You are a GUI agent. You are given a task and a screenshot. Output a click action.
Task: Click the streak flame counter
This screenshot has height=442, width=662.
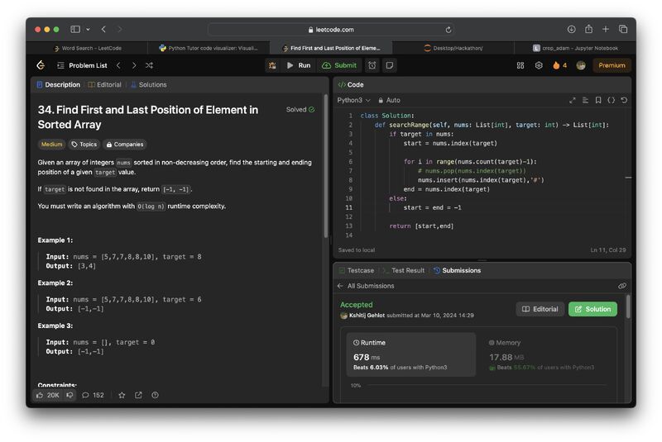(559, 65)
